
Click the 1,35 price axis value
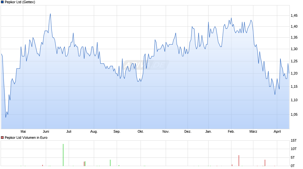tap(294, 37)
